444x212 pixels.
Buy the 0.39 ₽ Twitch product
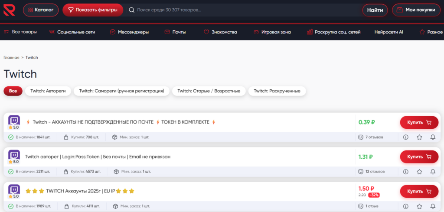coord(419,122)
